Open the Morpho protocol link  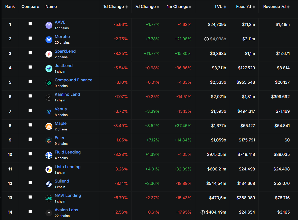(x=62, y=37)
